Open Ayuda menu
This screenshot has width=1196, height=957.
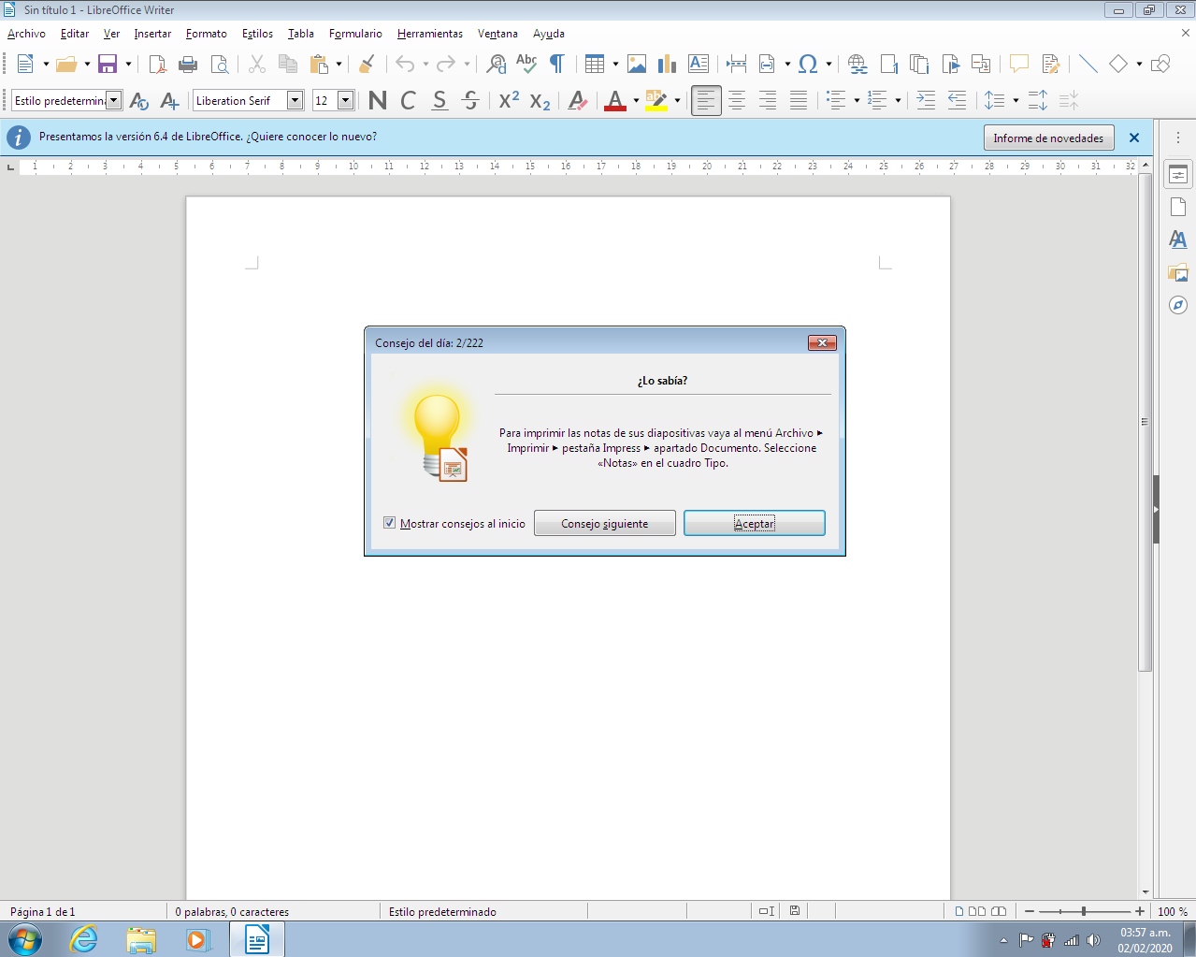point(549,34)
